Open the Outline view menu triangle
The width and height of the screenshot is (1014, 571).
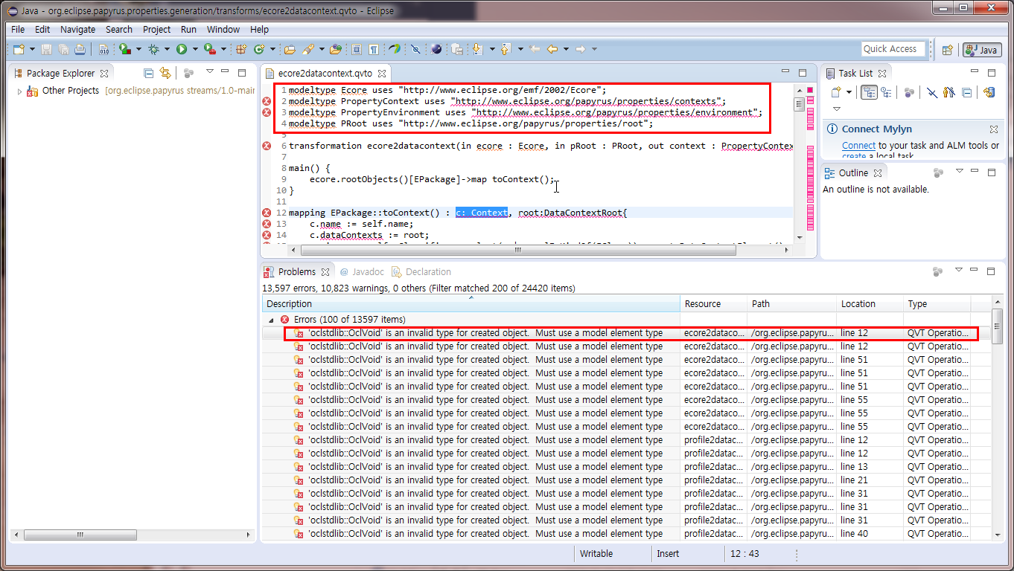click(959, 171)
